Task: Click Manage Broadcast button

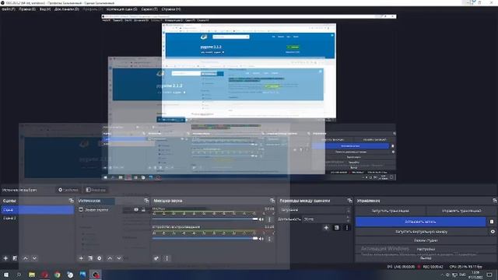Action: pos(461,211)
